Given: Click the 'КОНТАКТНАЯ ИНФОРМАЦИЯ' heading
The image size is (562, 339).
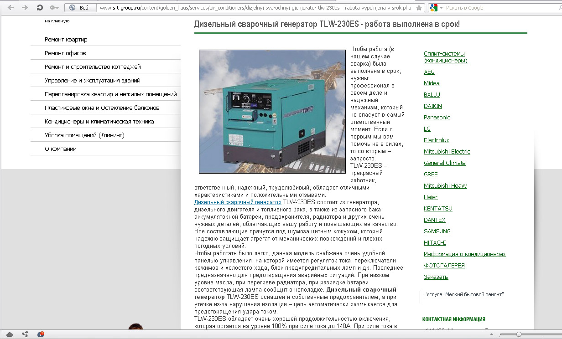Looking at the screenshot, I should coord(454,319).
